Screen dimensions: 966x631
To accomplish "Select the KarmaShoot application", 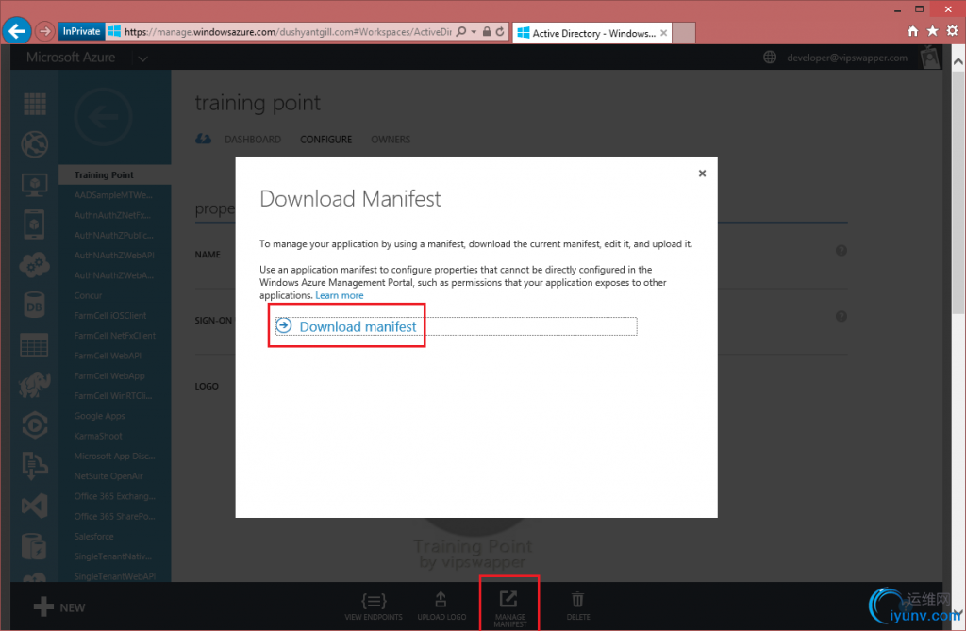I will coord(98,437).
